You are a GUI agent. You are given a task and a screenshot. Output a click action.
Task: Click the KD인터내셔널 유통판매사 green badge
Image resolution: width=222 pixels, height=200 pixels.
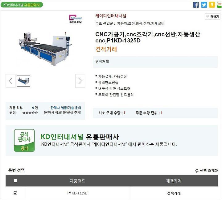click(22, 5)
